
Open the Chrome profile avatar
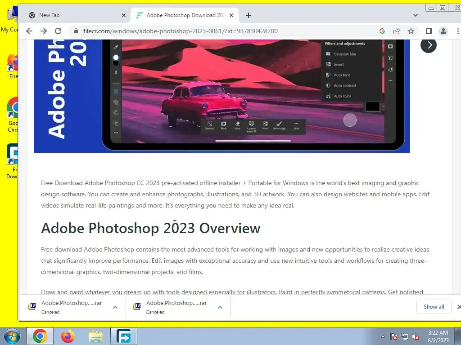(443, 31)
